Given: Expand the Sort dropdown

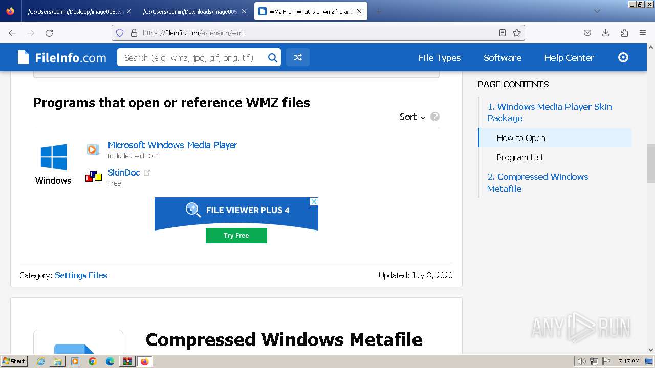Looking at the screenshot, I should click(x=412, y=117).
